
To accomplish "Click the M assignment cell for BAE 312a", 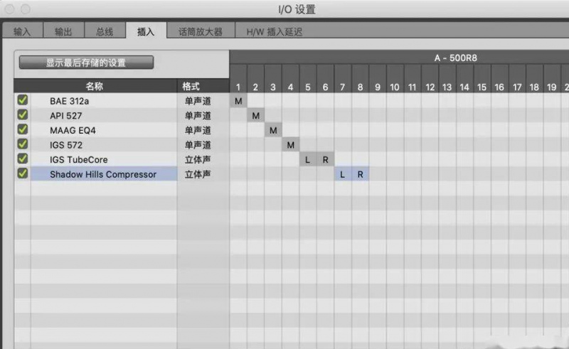I will coord(238,101).
